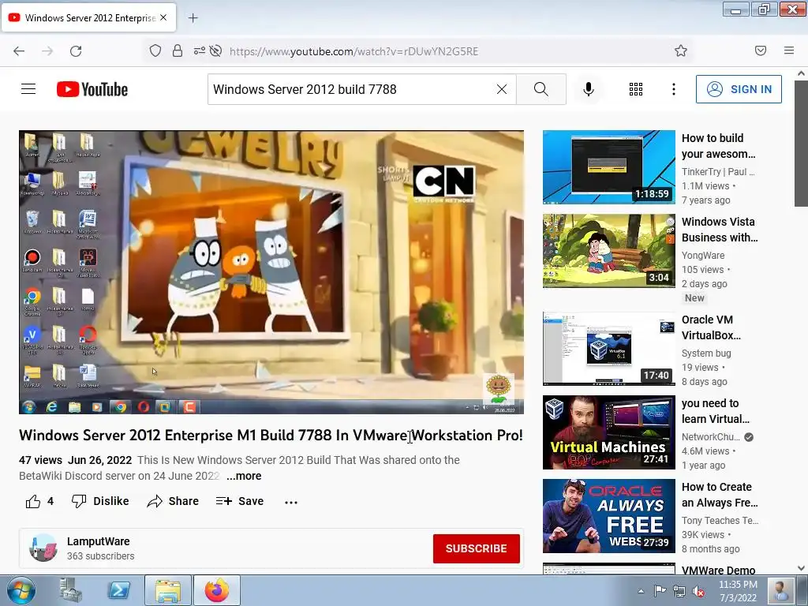Click the video title heading text
Image resolution: width=808 pixels, height=606 pixels.
(x=271, y=436)
